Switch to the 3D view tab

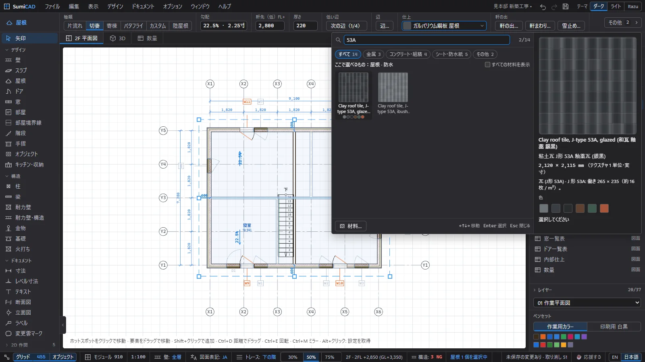118,38
